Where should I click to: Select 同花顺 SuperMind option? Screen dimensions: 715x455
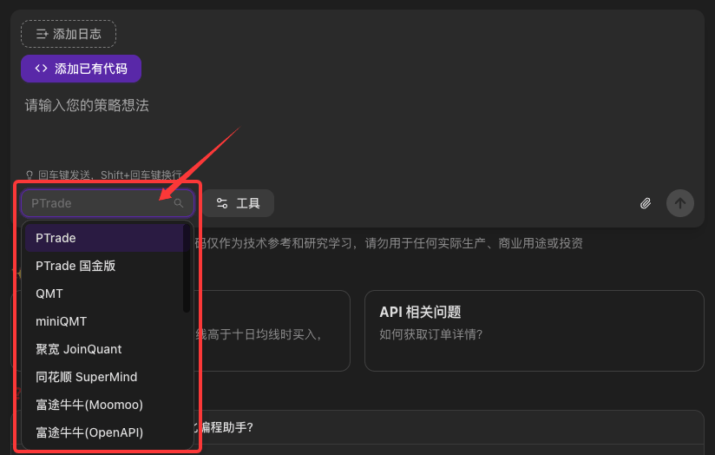tap(105, 377)
